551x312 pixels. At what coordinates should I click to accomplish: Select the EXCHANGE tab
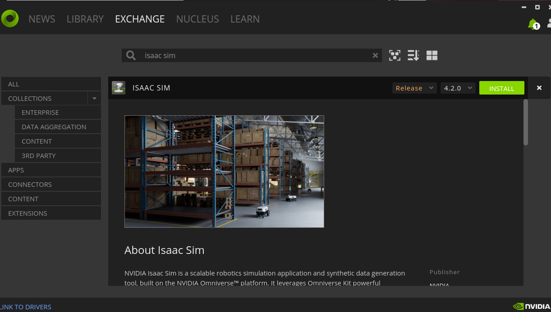[140, 19]
